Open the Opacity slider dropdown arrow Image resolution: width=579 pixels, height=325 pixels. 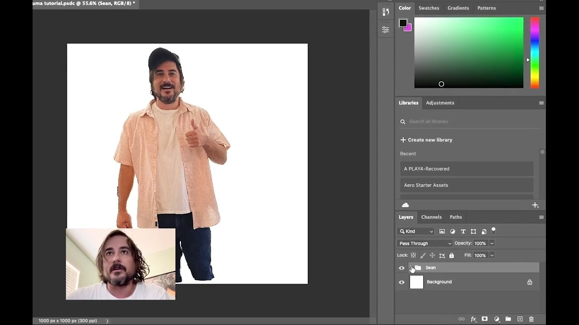point(492,243)
